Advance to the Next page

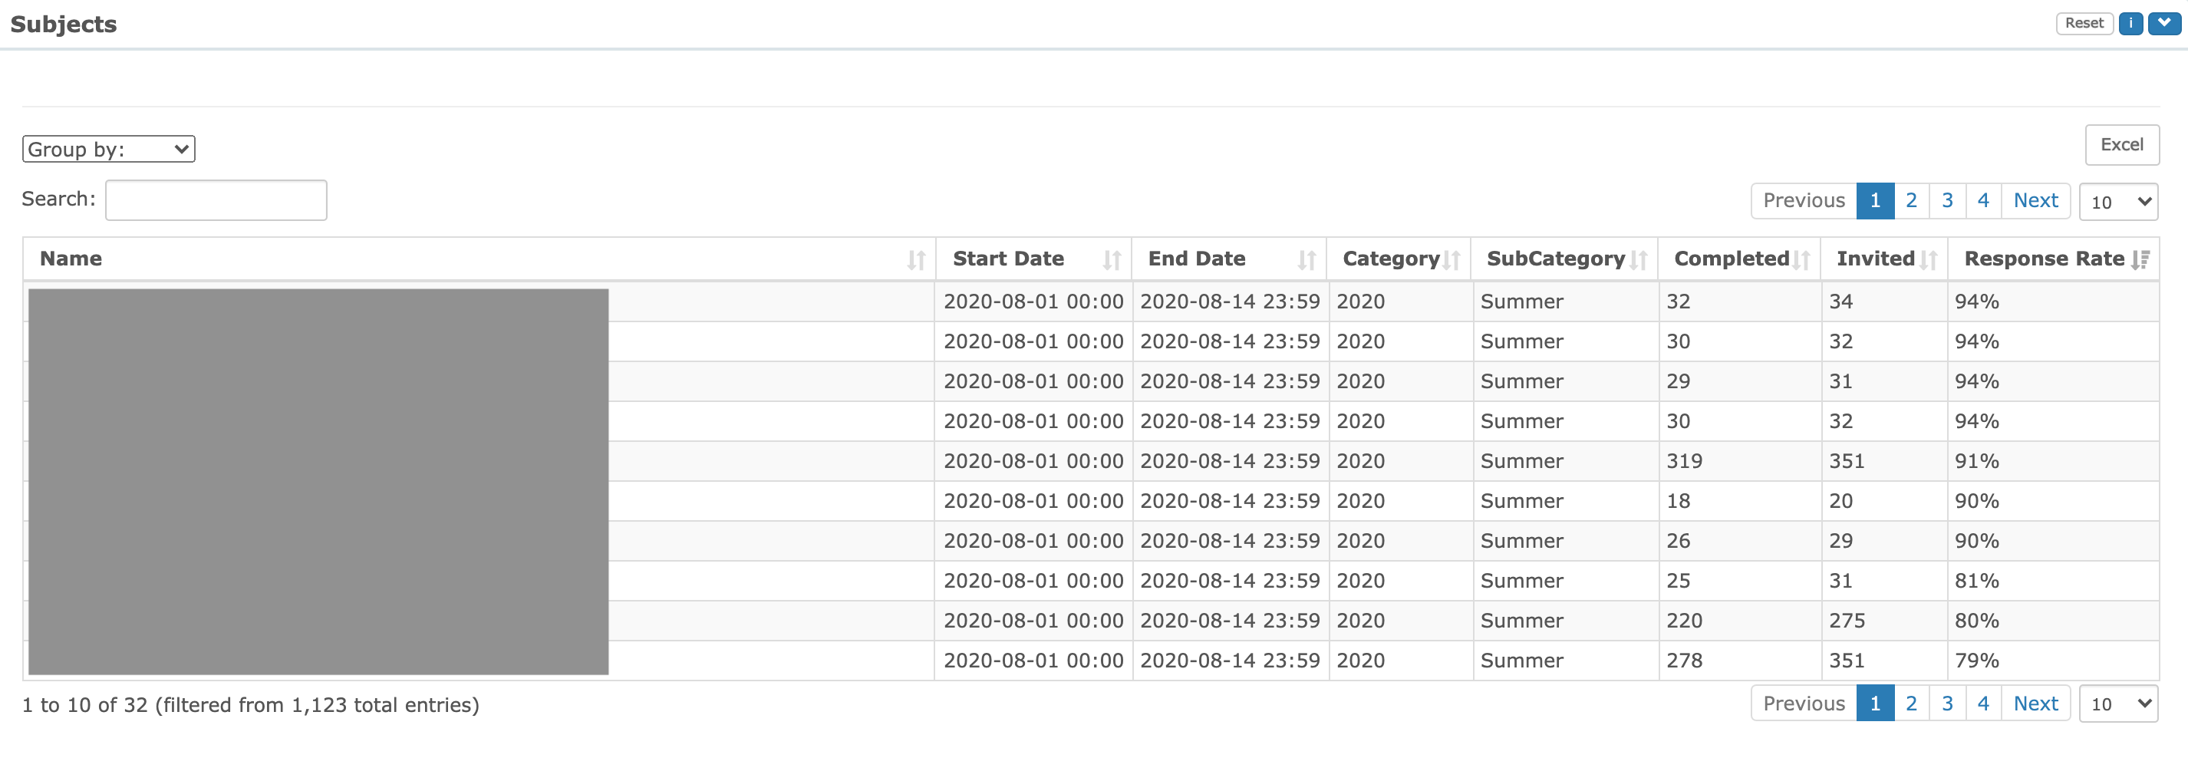(x=2035, y=200)
